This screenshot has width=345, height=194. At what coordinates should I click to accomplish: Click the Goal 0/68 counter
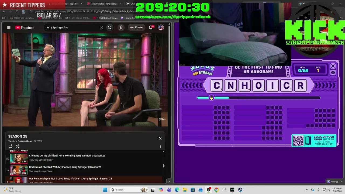[303, 70]
